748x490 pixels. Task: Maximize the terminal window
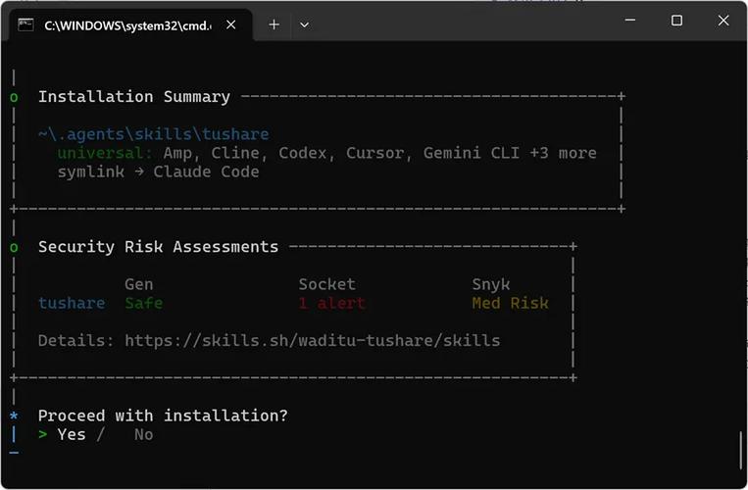[x=676, y=21]
